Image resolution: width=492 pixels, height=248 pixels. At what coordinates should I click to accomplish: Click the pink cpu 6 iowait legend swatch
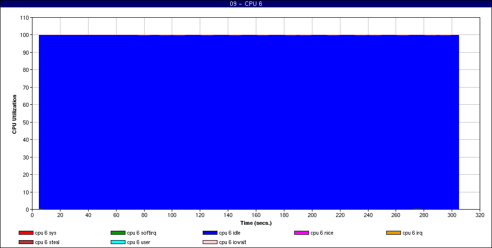coord(210,243)
